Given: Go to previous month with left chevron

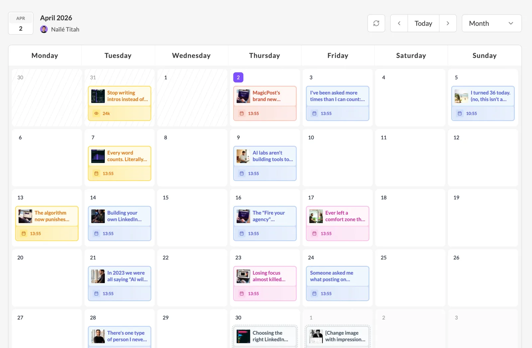Looking at the screenshot, I should (399, 23).
